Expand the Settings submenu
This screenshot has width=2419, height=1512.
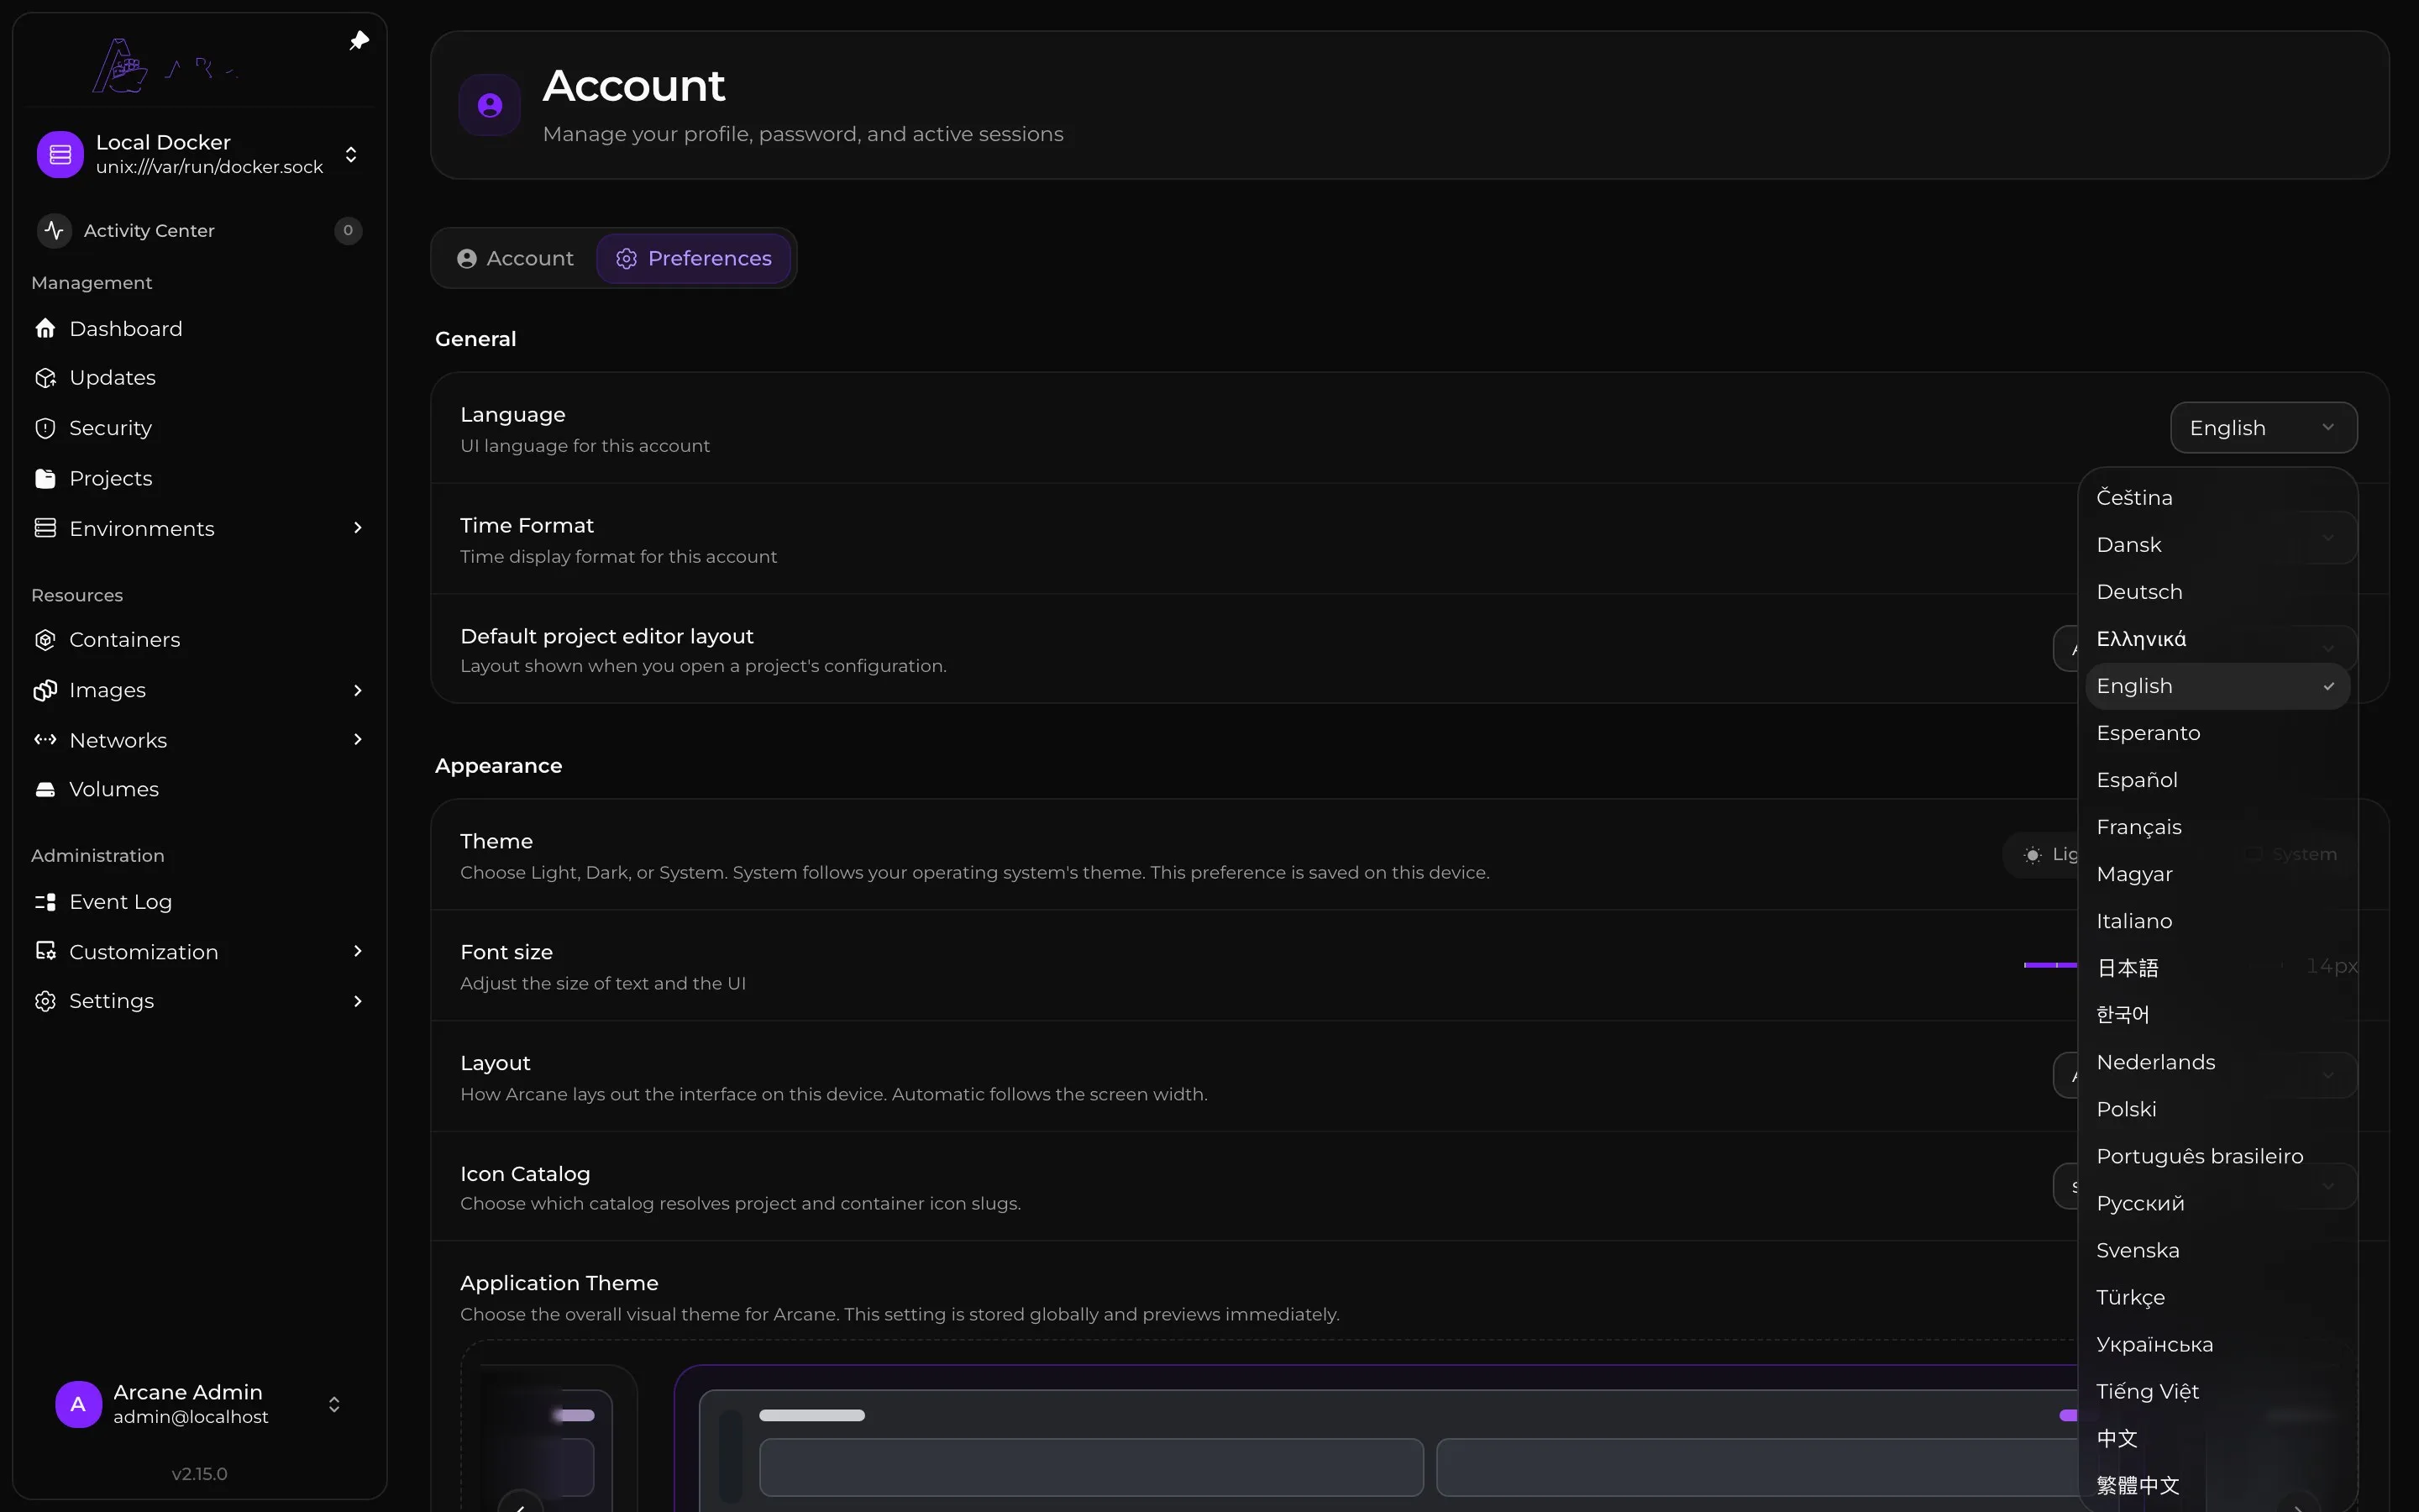[358, 1001]
